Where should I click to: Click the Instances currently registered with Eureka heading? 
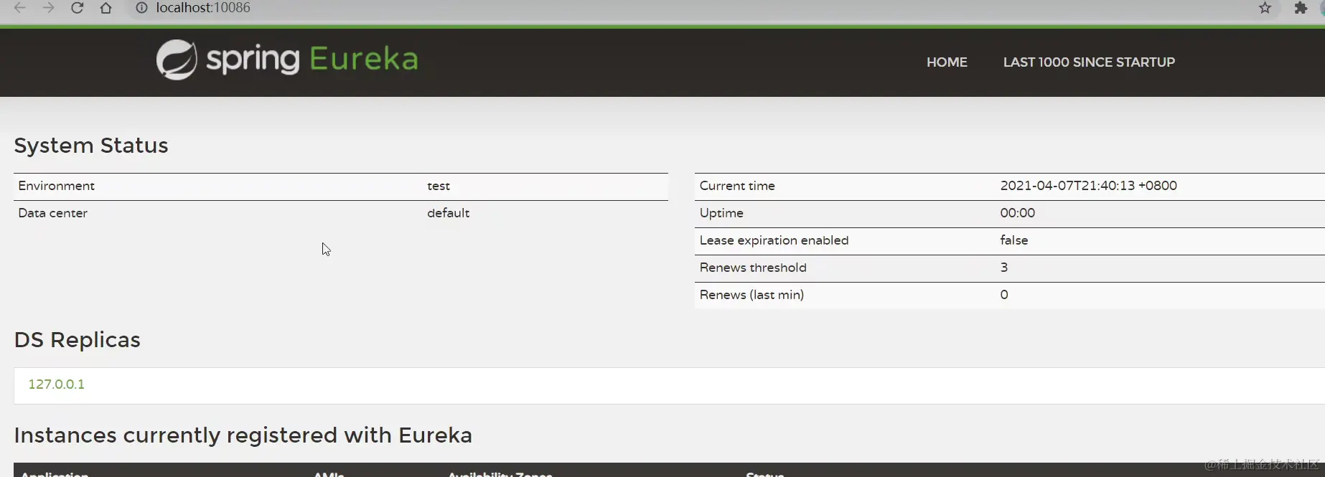[243, 435]
